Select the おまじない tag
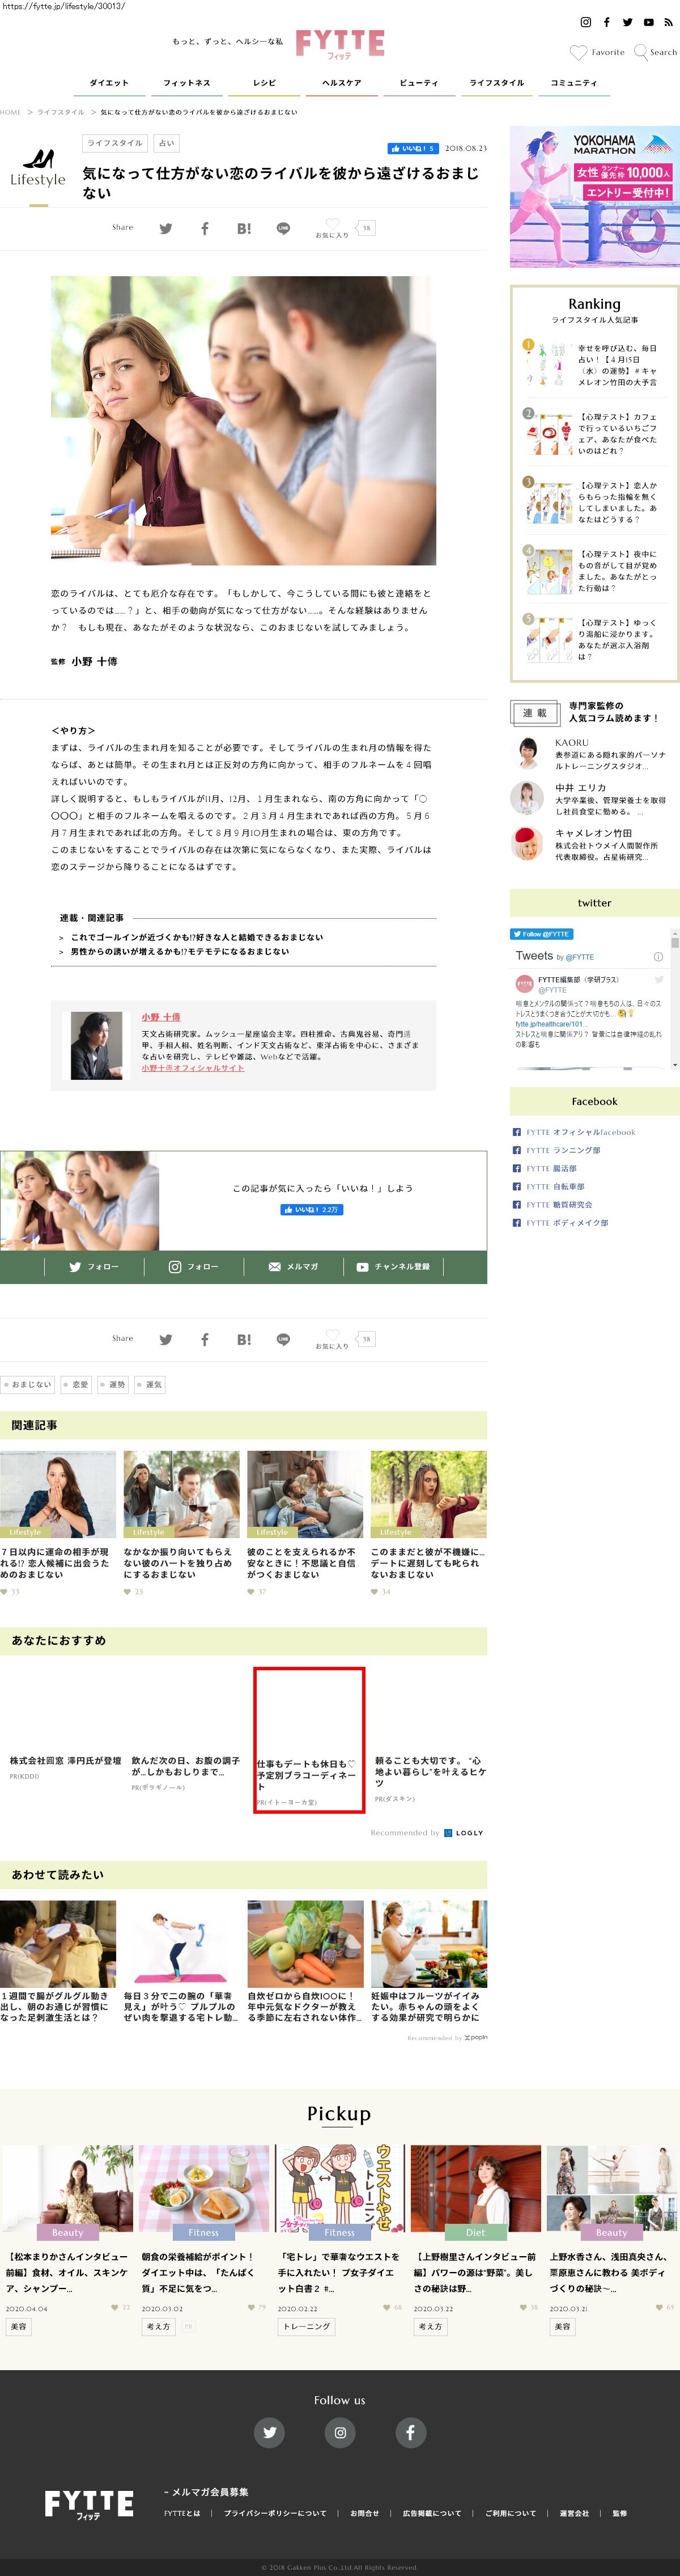 [x=28, y=1385]
